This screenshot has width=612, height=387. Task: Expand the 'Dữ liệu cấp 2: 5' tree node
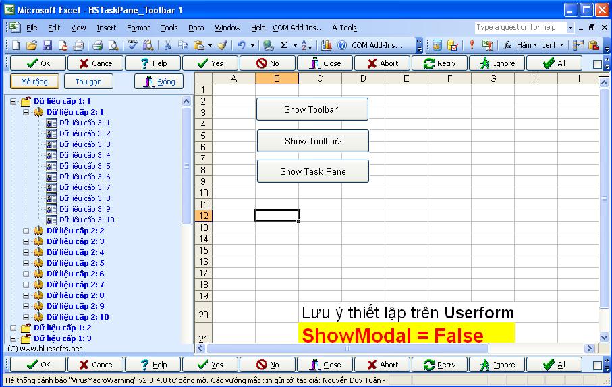coord(26,263)
